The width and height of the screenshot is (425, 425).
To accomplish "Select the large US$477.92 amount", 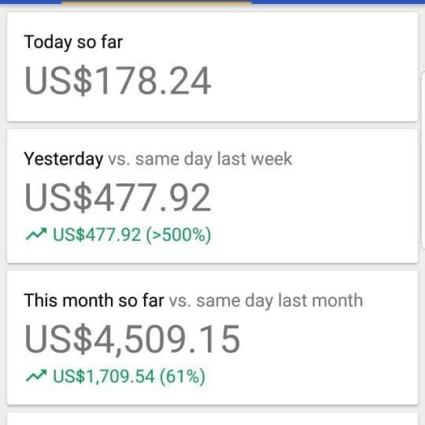I will pos(118,197).
